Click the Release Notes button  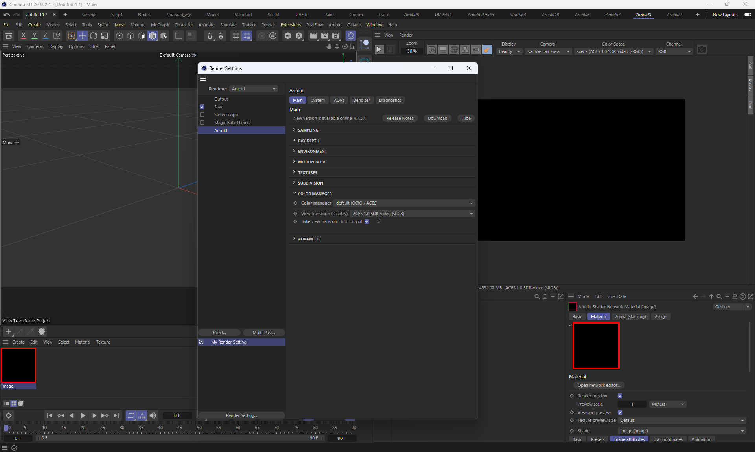[x=400, y=118]
